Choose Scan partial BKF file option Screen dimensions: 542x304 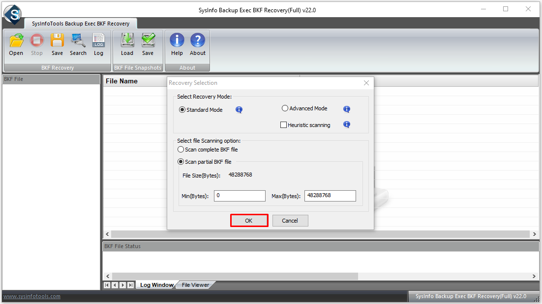point(181,162)
